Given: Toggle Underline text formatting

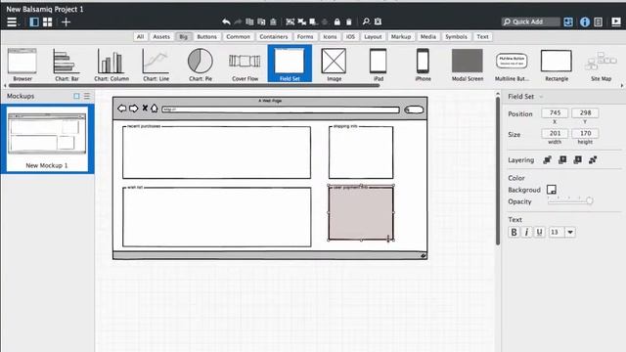Looking at the screenshot, I should [539, 233].
